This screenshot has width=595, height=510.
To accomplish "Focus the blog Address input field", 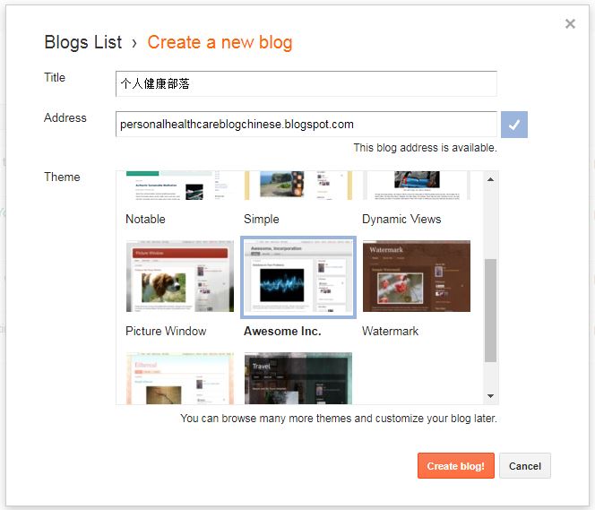I will pyautogui.click(x=306, y=124).
